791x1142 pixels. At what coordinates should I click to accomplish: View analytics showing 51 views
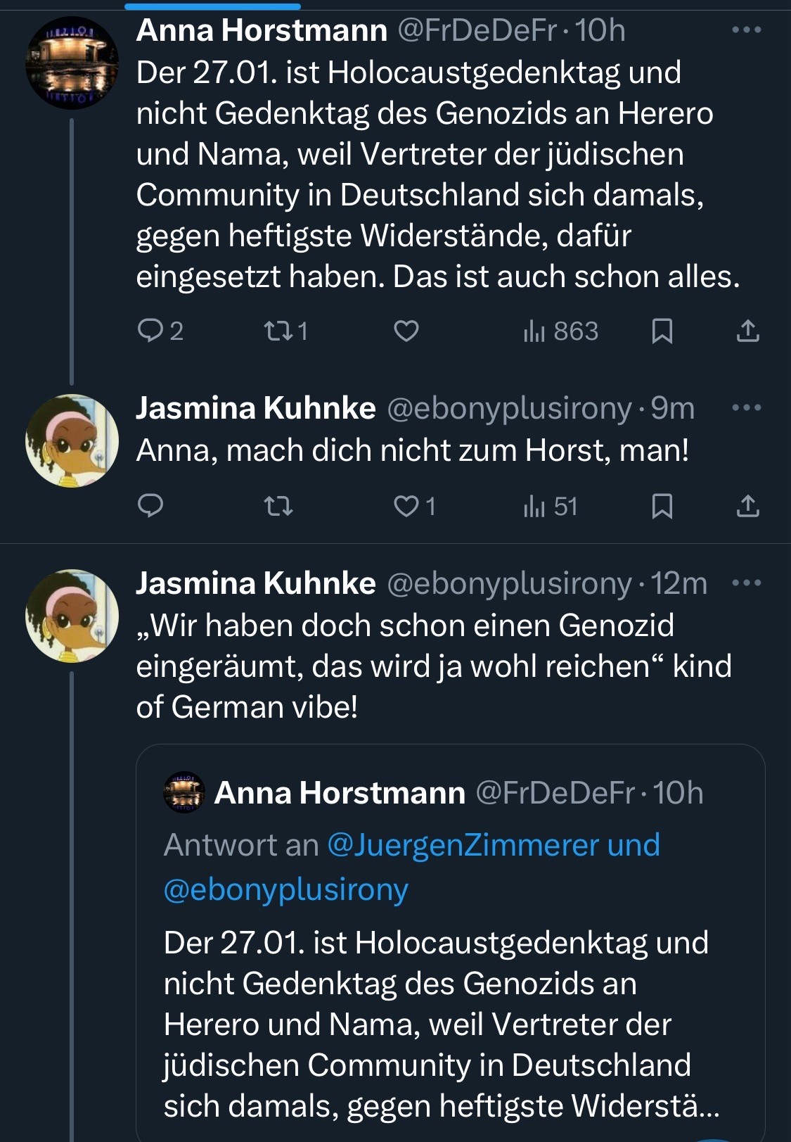click(x=551, y=506)
